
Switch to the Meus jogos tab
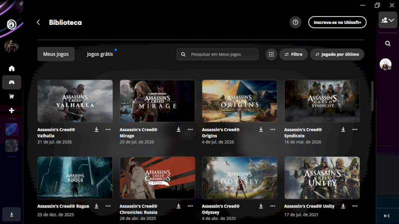[56, 54]
